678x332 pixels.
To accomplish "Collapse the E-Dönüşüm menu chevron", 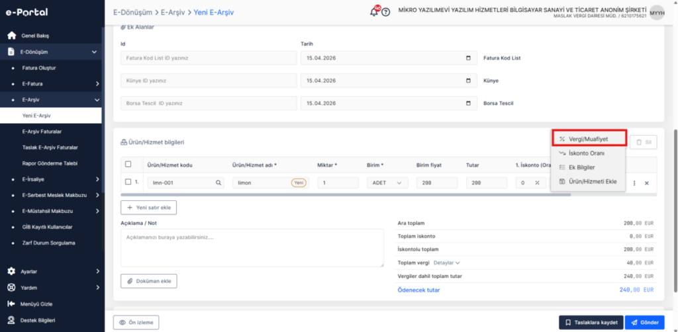I will click(x=94, y=52).
